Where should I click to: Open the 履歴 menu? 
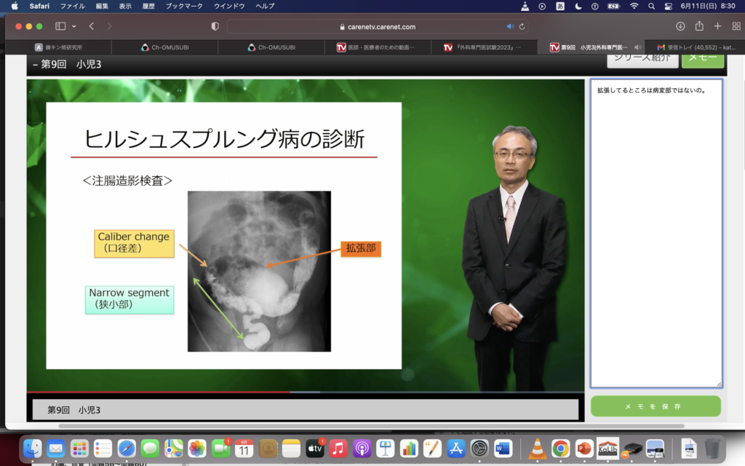pos(149,6)
